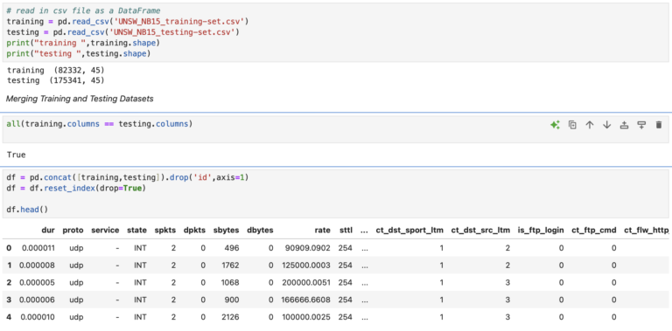Duplicate the active cell
This screenshot has width=672, height=331.
point(572,125)
